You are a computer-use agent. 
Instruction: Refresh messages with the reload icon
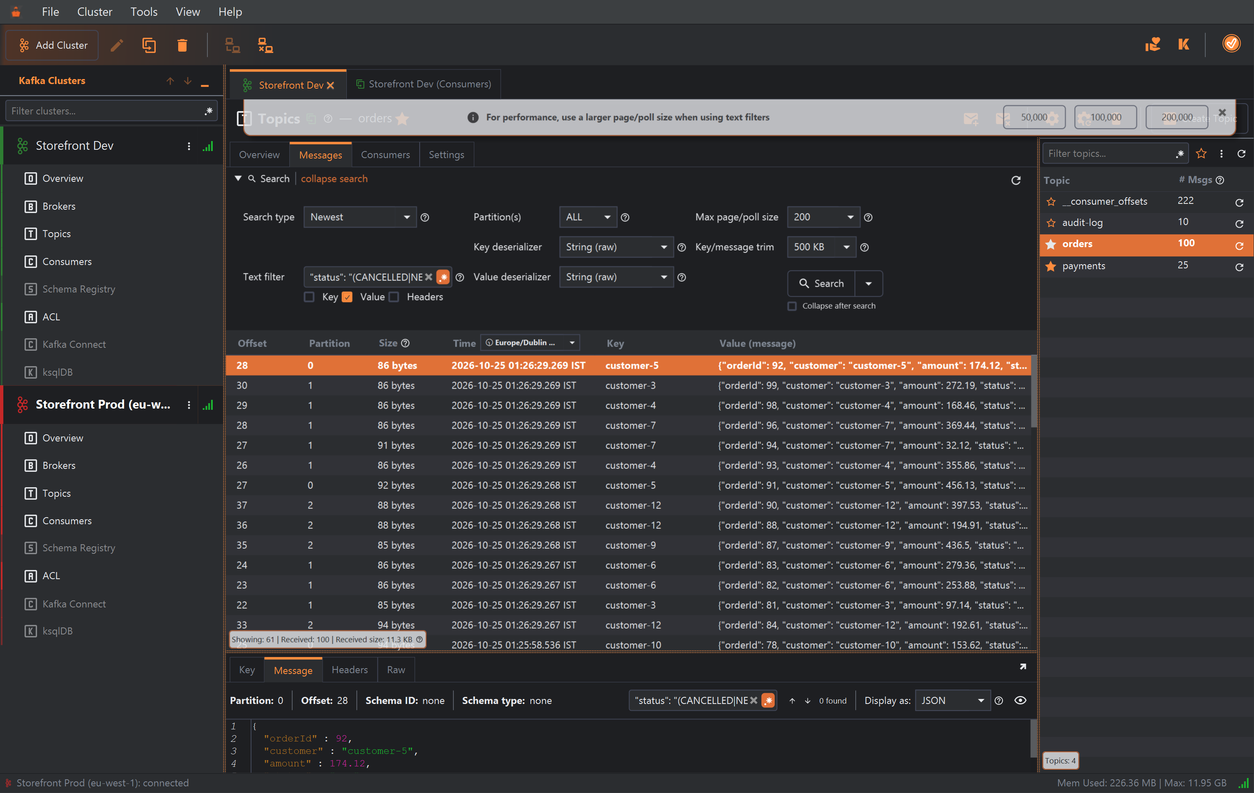tap(1015, 180)
